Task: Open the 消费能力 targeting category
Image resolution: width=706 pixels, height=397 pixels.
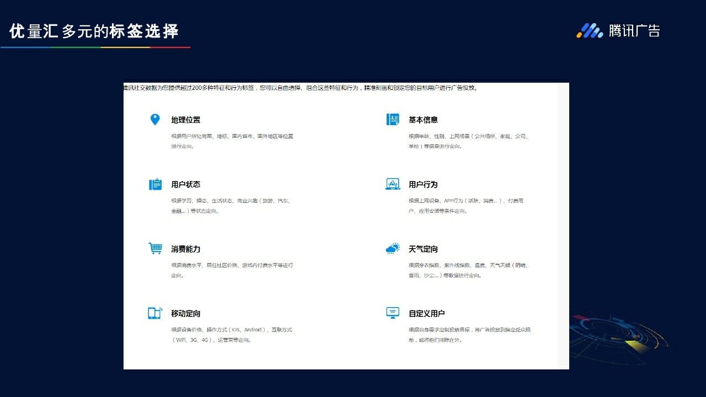Action: [x=186, y=249]
